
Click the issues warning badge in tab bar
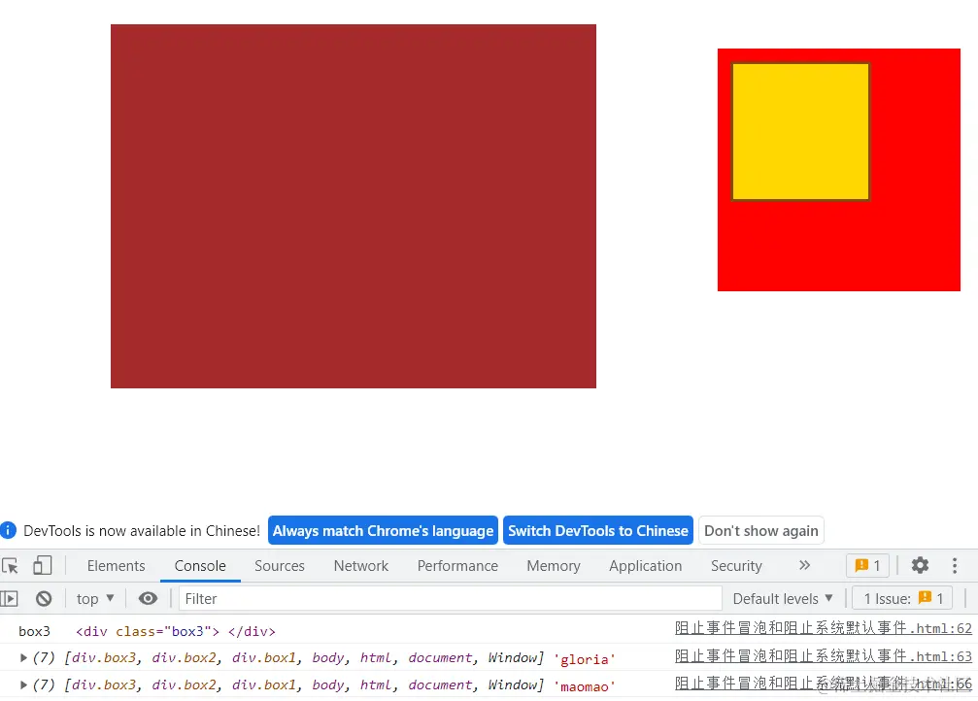pyautogui.click(x=867, y=565)
